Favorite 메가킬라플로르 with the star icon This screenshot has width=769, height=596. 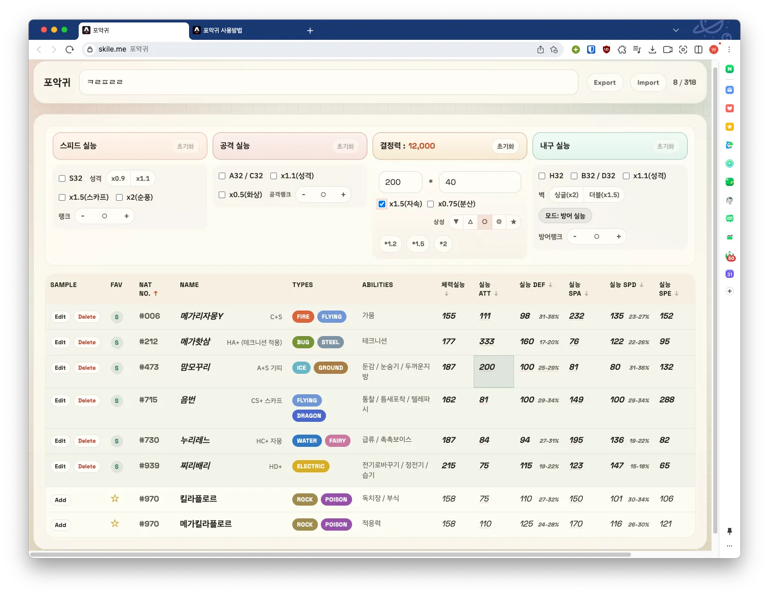click(x=115, y=523)
